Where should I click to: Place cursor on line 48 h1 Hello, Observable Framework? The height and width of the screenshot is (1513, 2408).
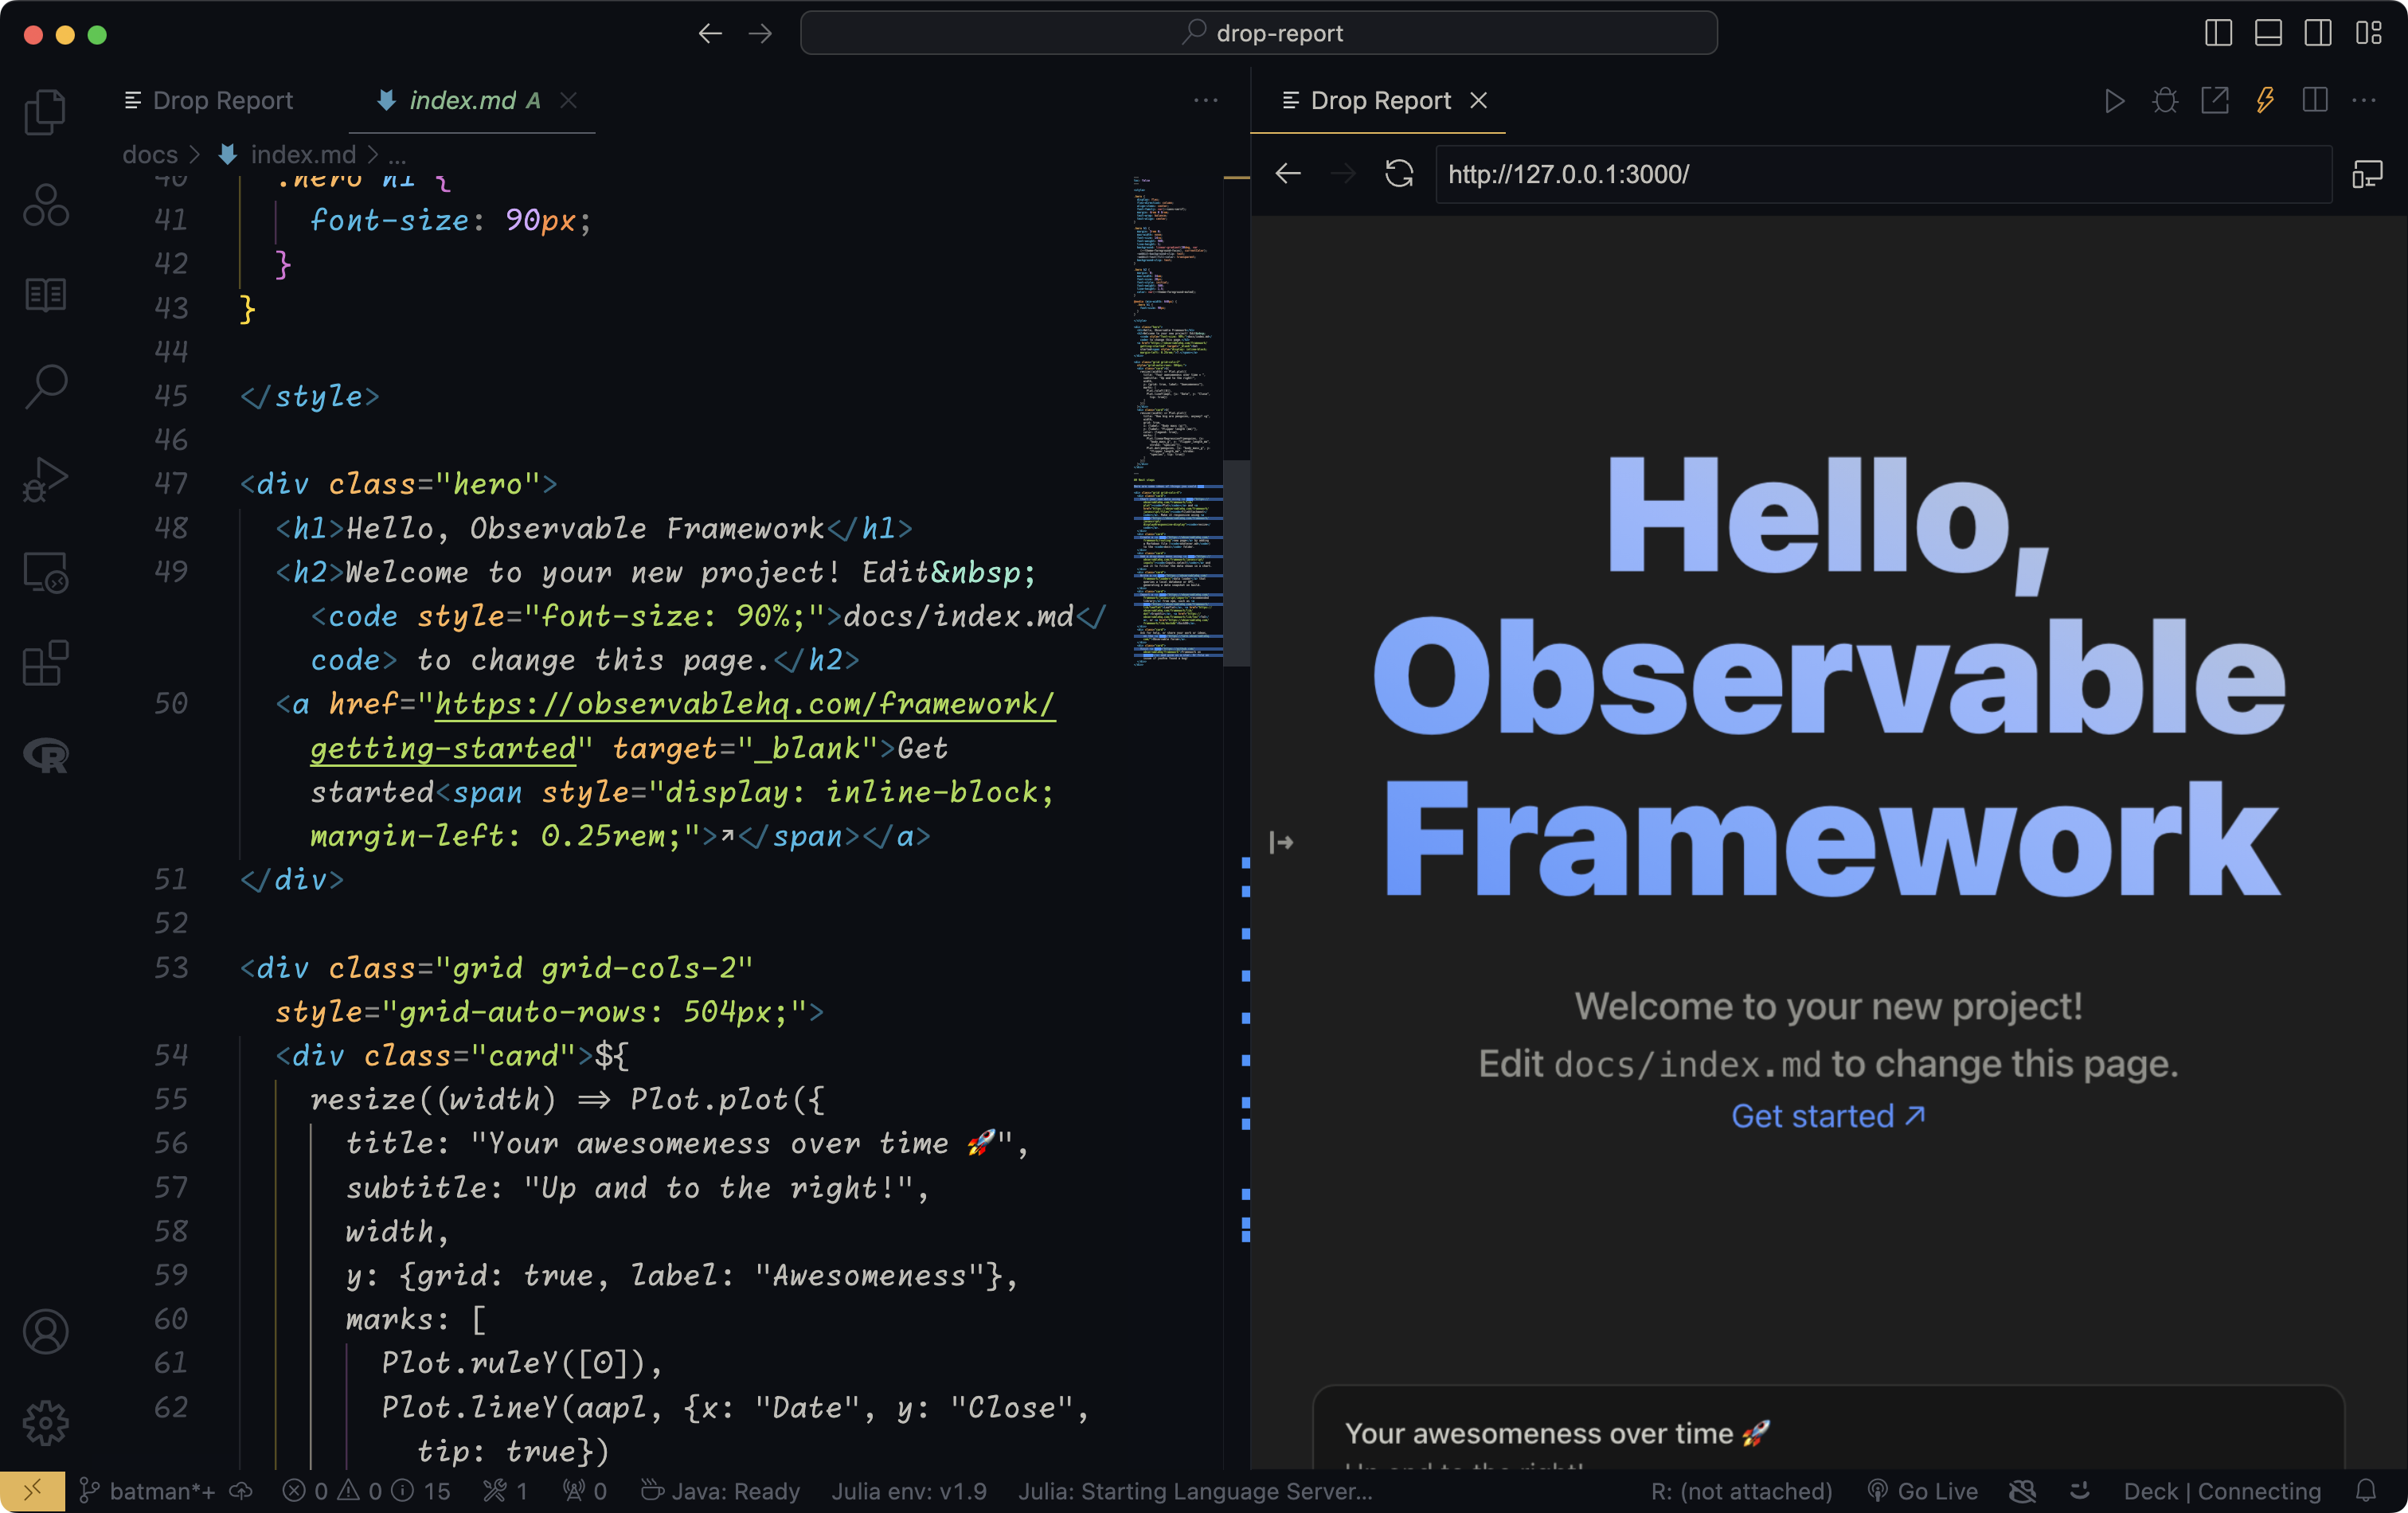point(594,528)
